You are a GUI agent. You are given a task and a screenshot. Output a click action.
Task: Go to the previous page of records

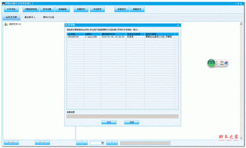(x=85, y=143)
